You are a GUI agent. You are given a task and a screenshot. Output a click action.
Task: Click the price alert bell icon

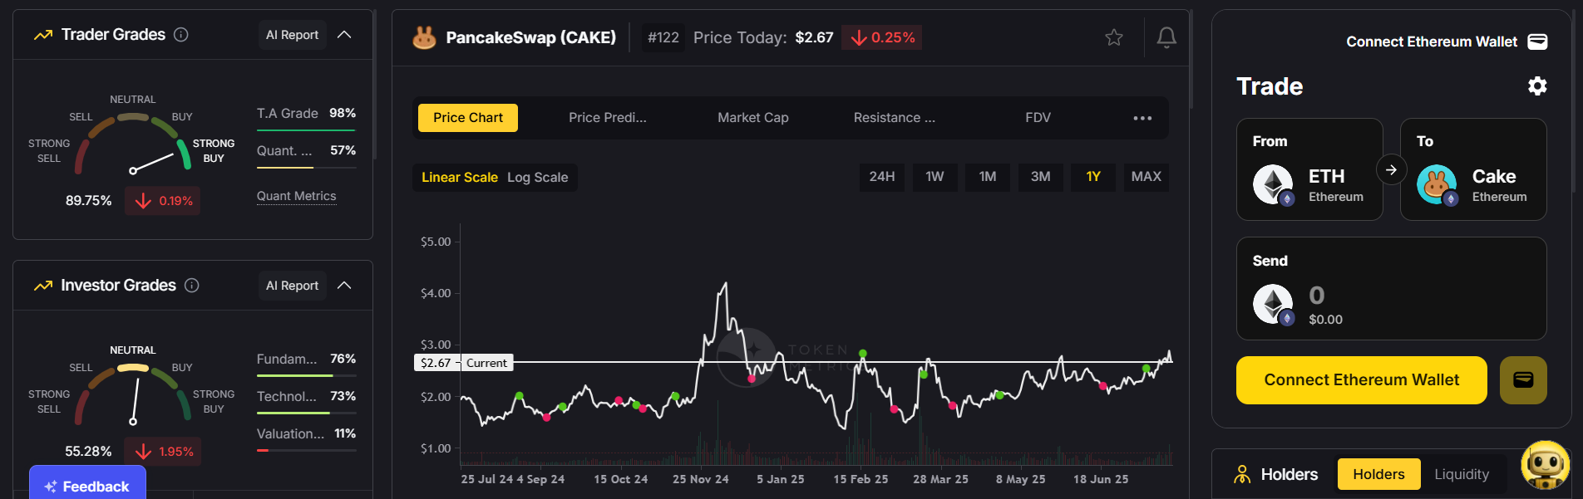point(1166,37)
